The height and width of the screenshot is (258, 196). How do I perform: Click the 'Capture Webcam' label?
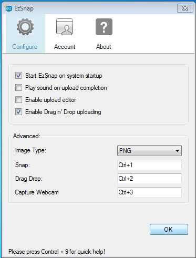[37, 192]
